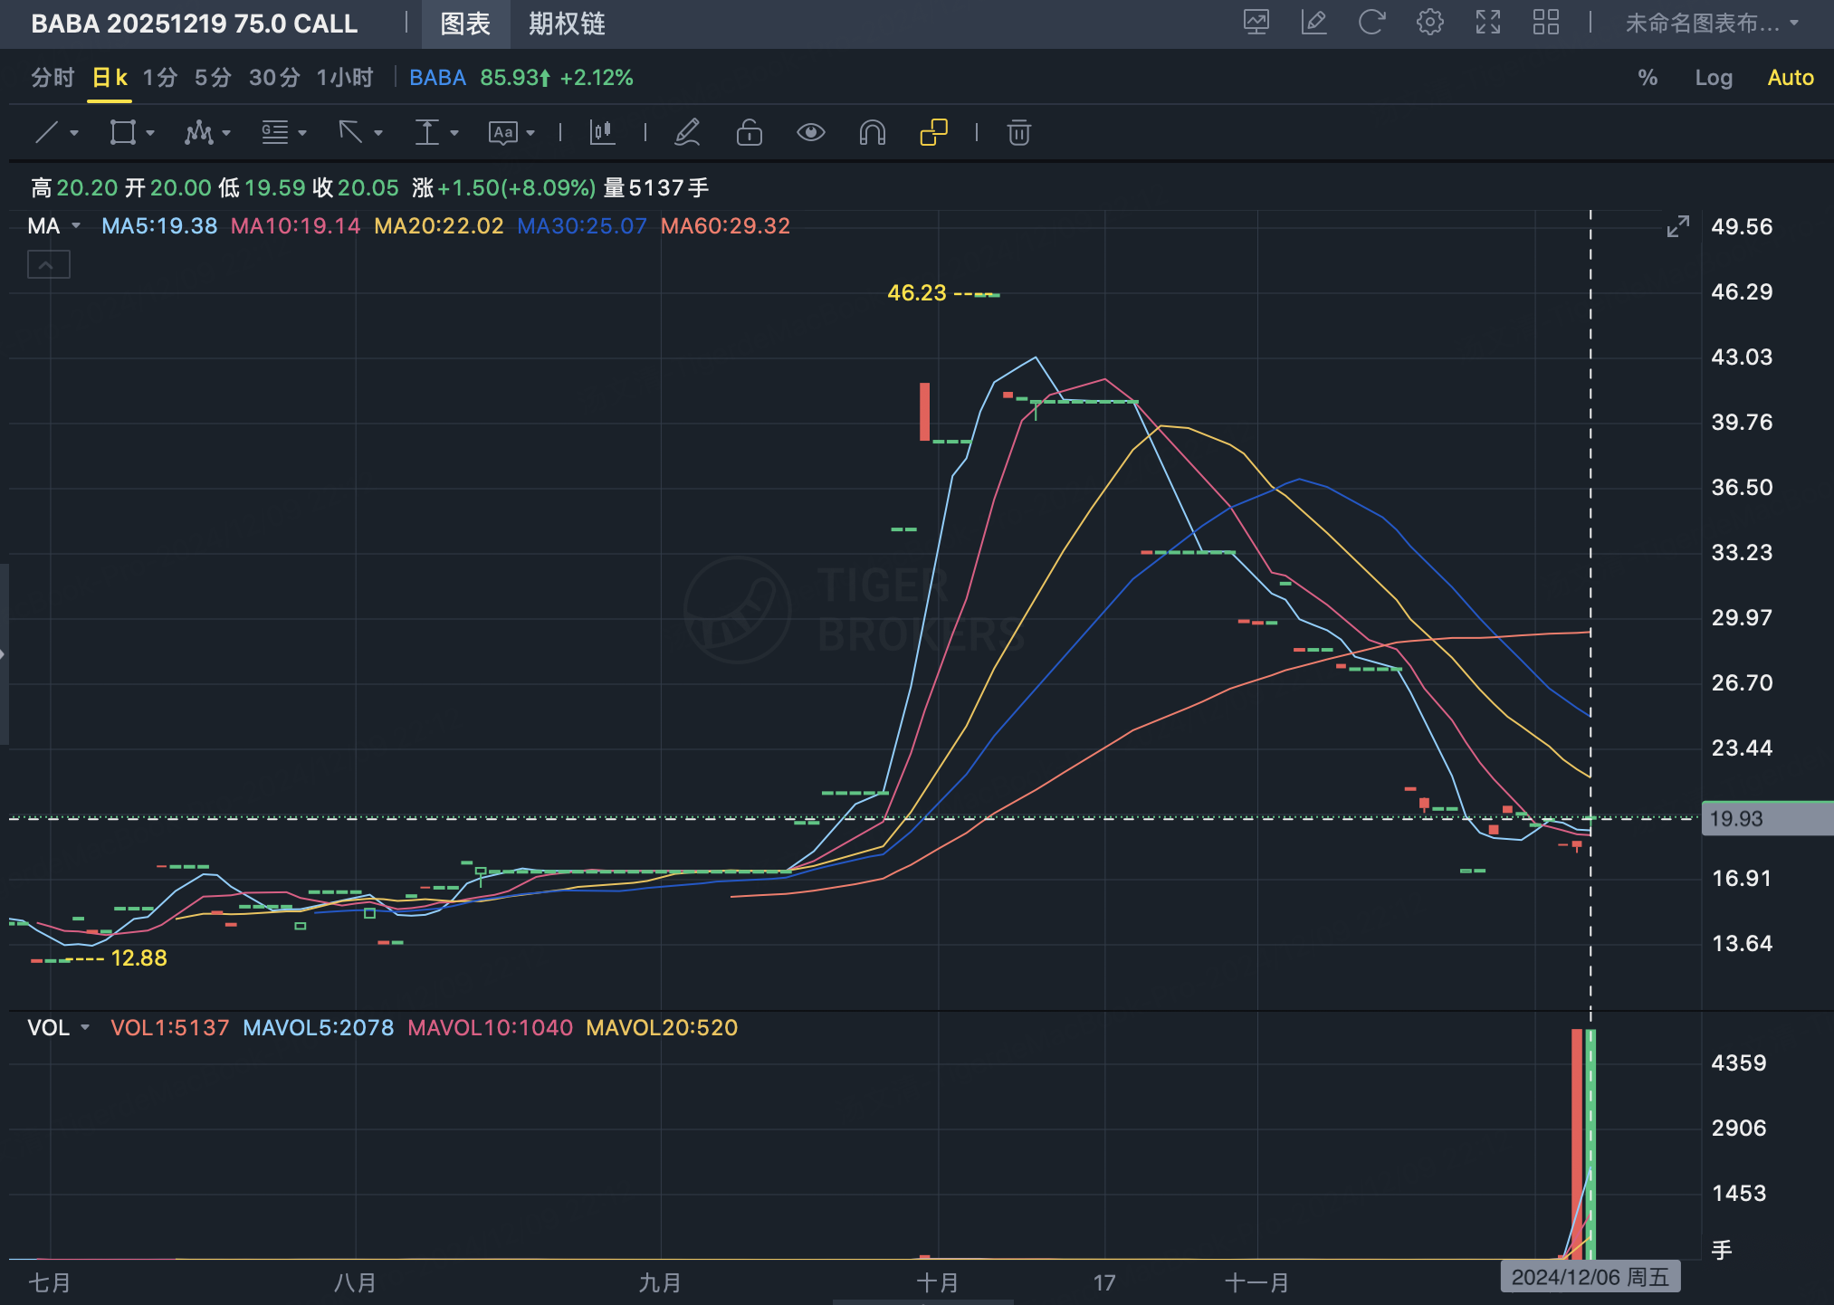Open the candlestick chart style icon

pyautogui.click(x=602, y=133)
